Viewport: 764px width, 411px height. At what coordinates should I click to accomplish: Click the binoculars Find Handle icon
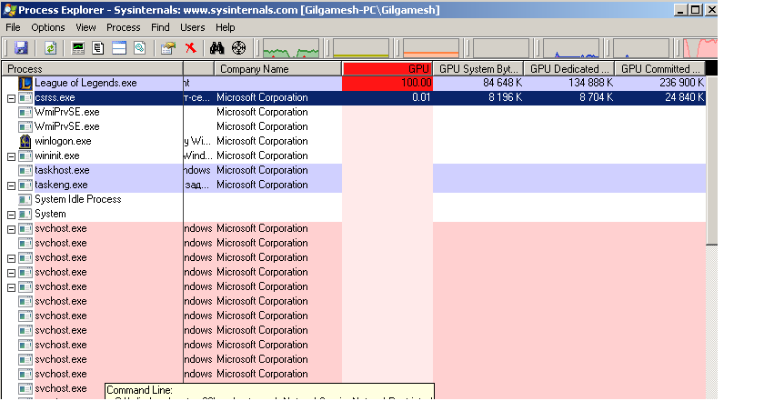click(x=216, y=47)
